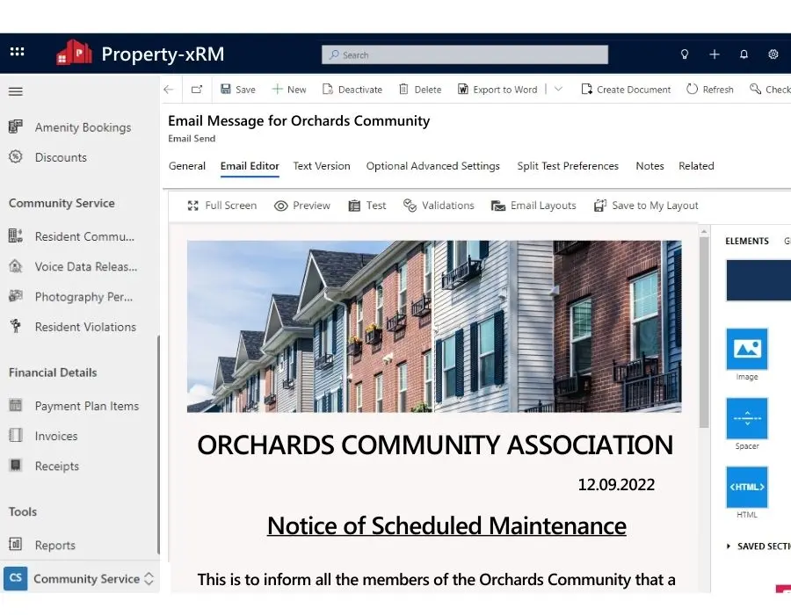The image size is (791, 615).
Task: Deactivate this email message
Action: tap(352, 90)
